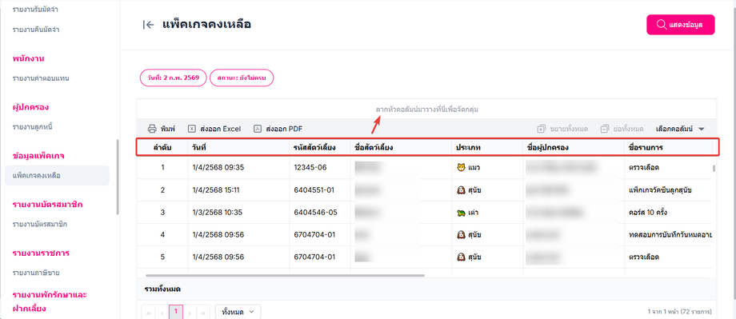Screen dimensions: 736x319
Task: Click the คอร์ส 10 ครั้ง item cell
Action: tap(648, 213)
